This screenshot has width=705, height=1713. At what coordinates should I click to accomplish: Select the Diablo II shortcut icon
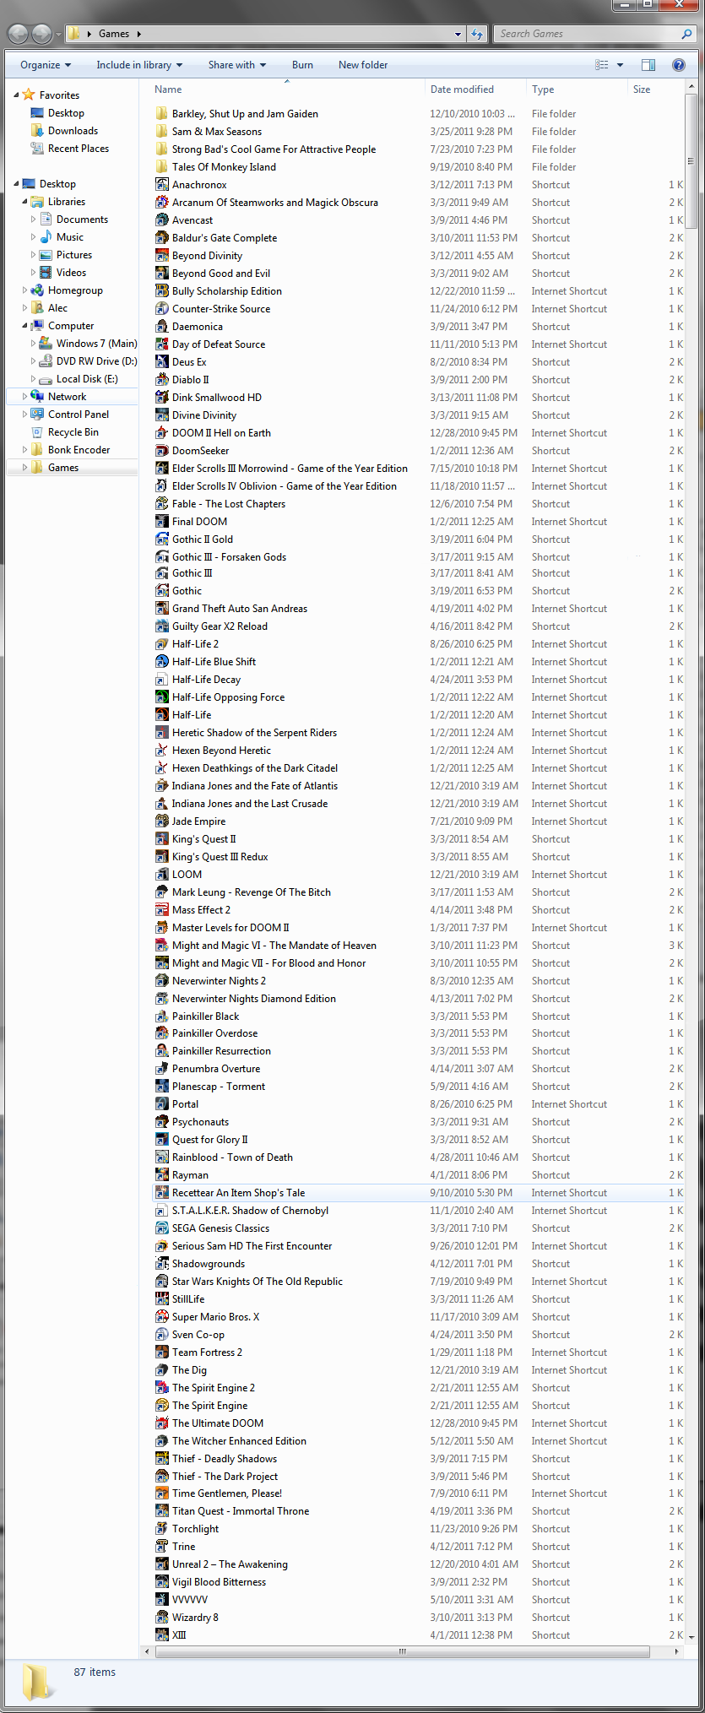pyautogui.click(x=162, y=380)
